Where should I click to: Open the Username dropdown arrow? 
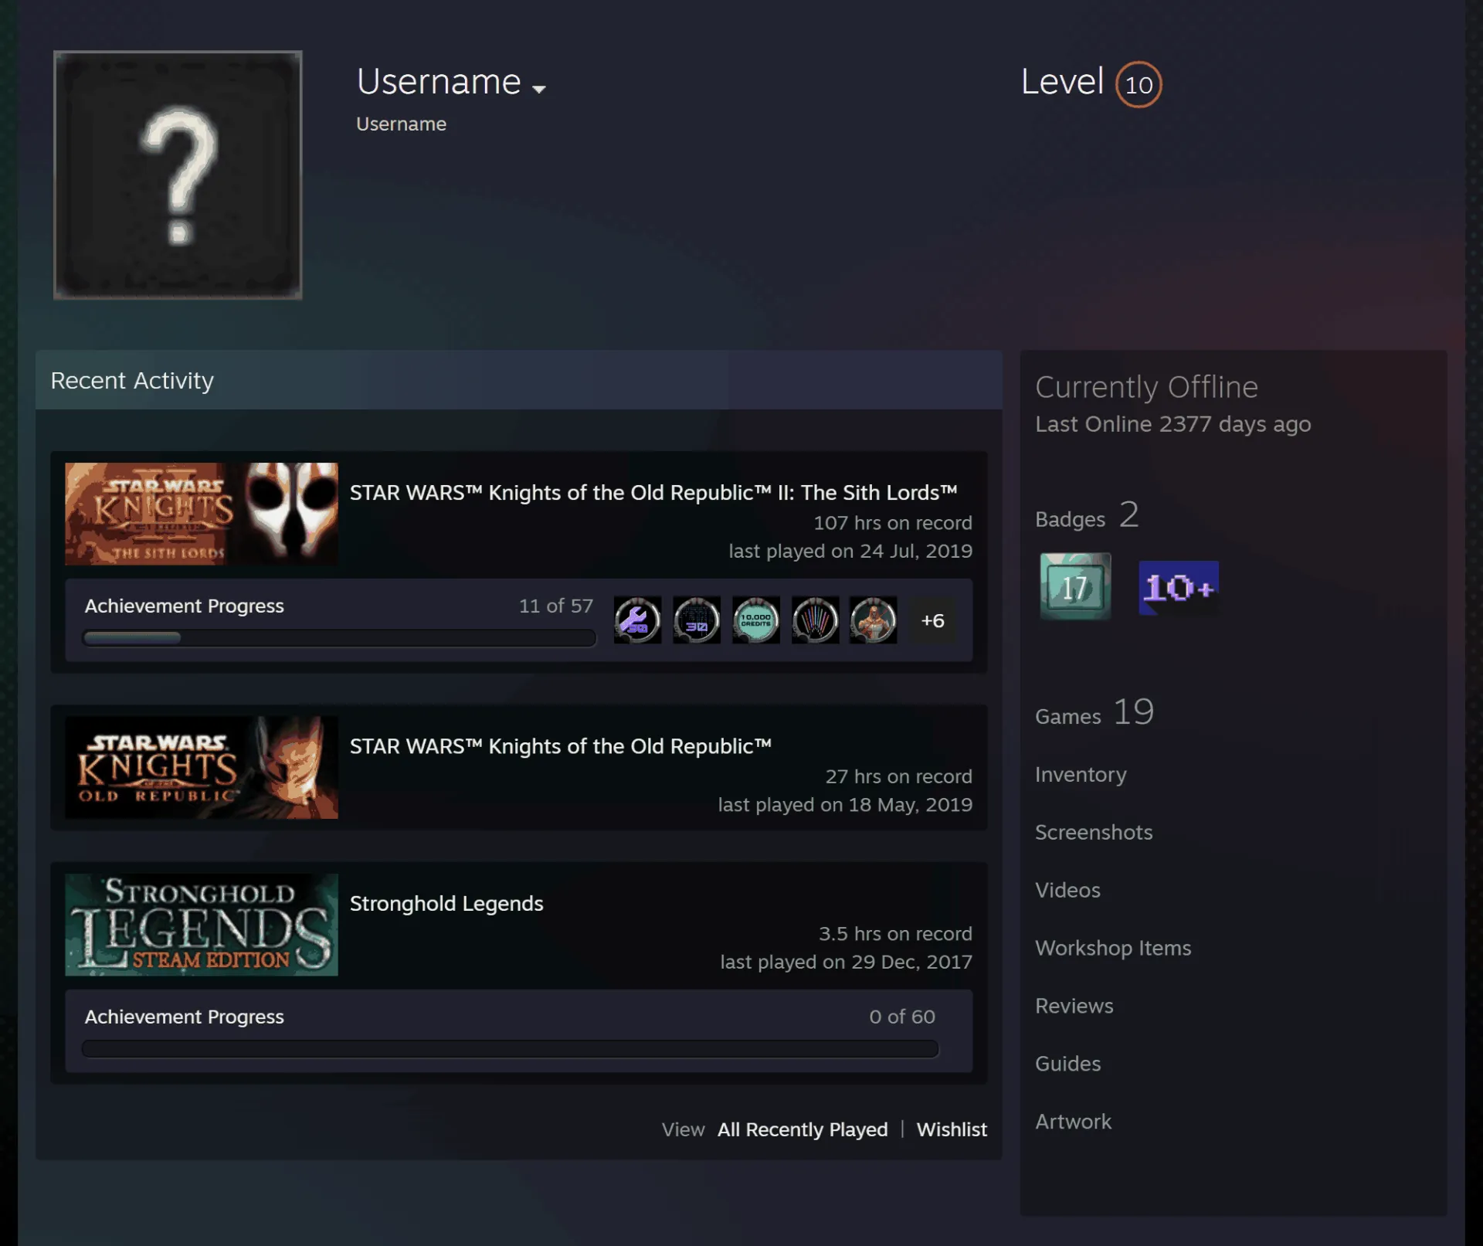(x=539, y=89)
